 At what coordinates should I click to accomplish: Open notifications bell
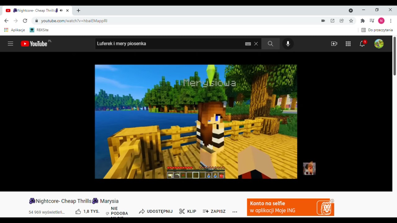pos(362,44)
